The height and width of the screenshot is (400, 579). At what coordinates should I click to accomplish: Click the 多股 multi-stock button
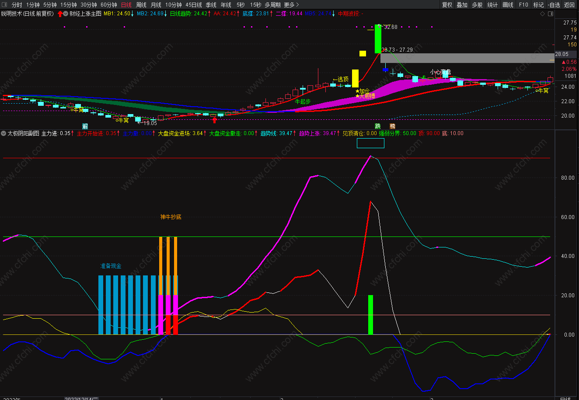pos(478,5)
